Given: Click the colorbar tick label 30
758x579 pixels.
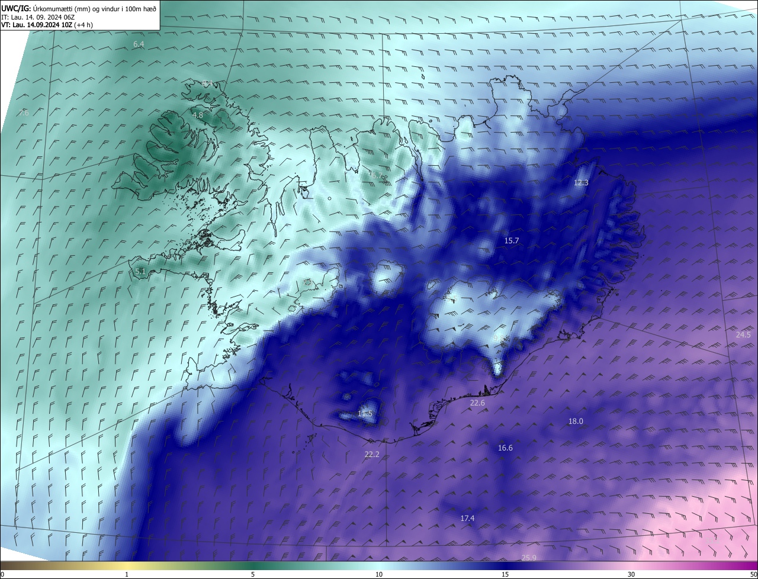Looking at the screenshot, I should pyautogui.click(x=631, y=574).
